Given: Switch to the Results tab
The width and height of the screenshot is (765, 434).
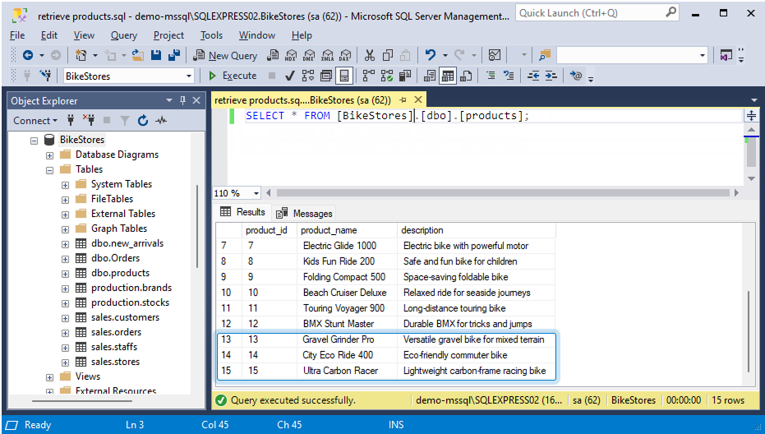Looking at the screenshot, I should click(242, 212).
